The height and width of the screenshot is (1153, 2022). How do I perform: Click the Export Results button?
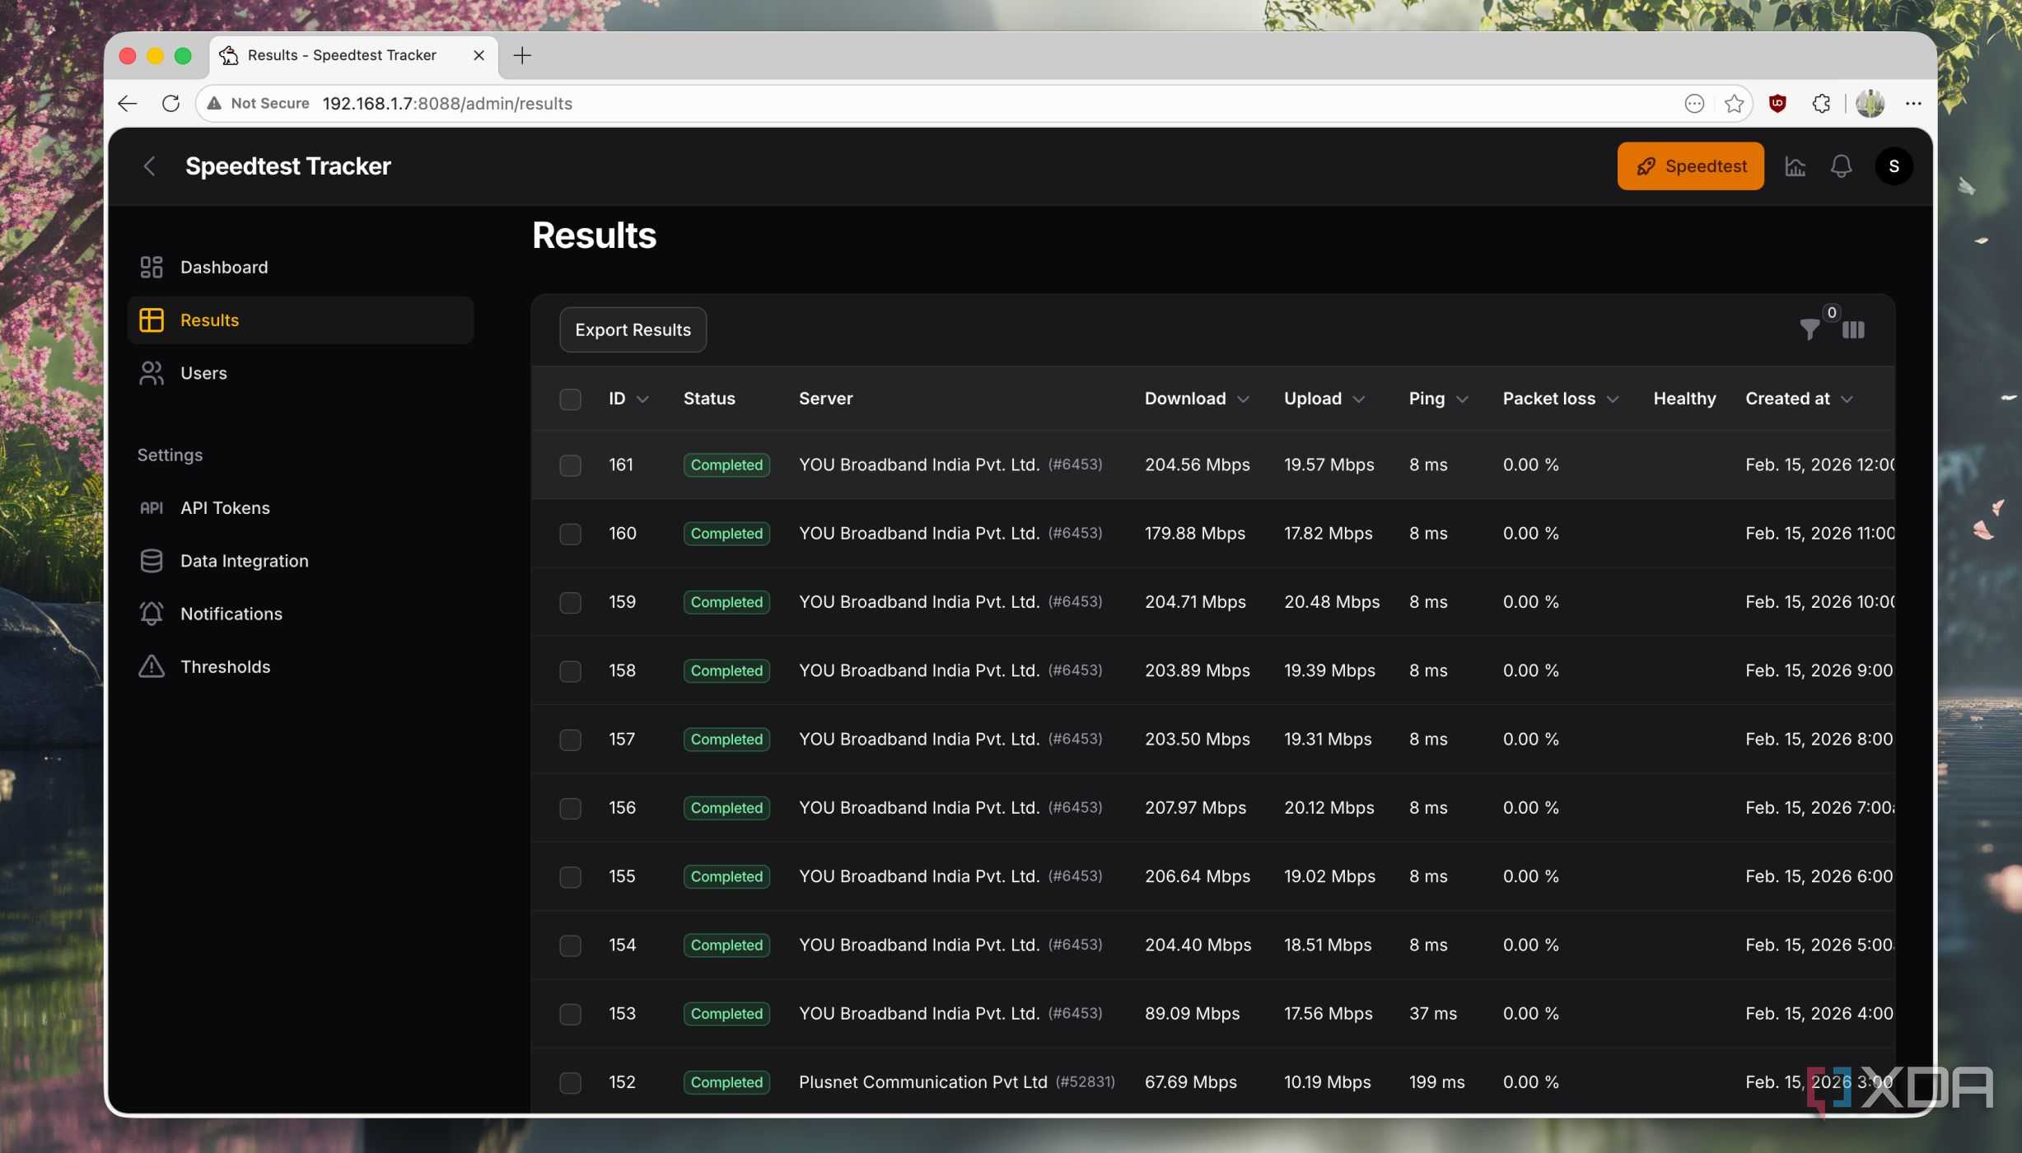click(633, 329)
